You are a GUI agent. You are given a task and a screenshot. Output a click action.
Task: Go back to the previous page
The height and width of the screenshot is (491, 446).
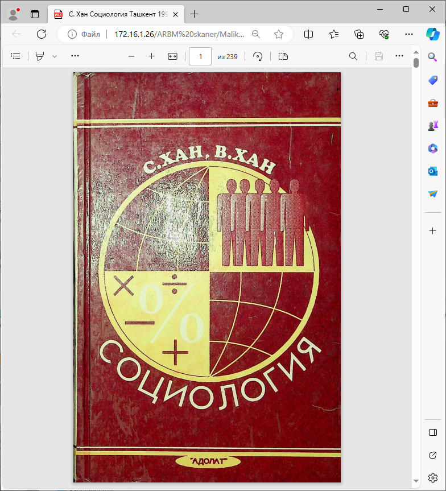pos(16,34)
